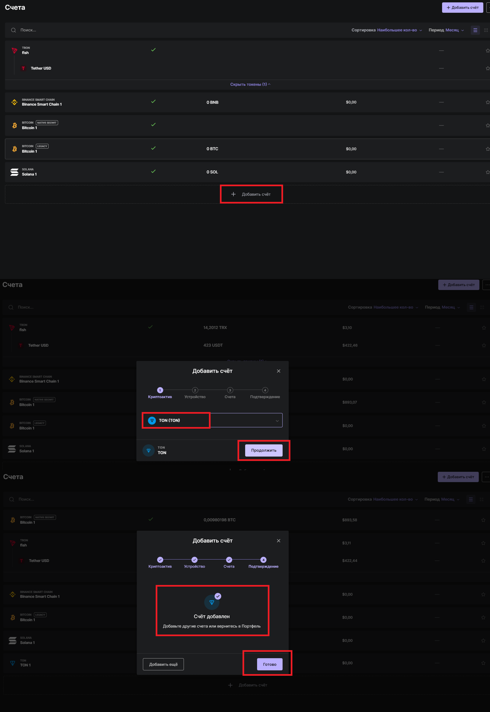Click the magnifier icon in the undimmed search bar

point(13,30)
